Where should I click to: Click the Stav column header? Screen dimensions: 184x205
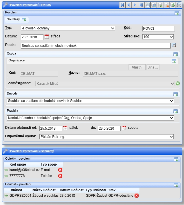(112, 190)
